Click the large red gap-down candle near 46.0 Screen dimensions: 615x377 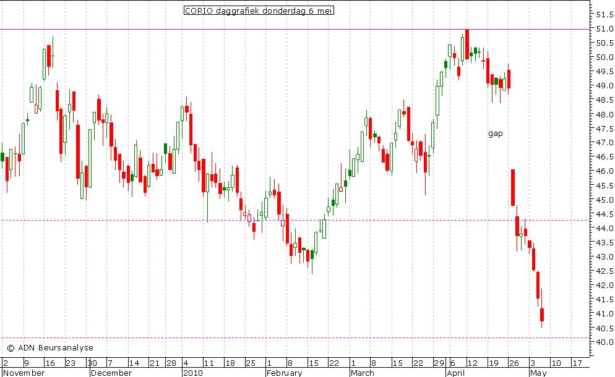pyautogui.click(x=513, y=187)
